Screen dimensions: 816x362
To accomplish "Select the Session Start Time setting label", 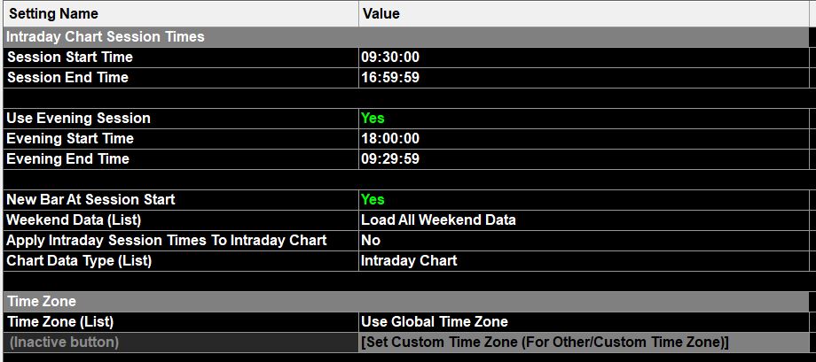I will click(x=69, y=57).
